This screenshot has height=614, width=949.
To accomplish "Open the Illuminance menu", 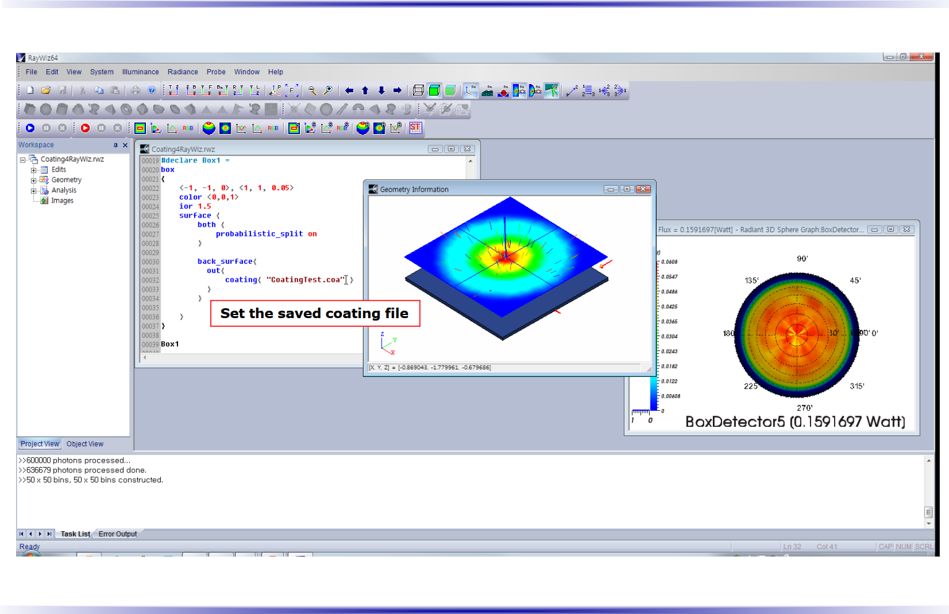I will [140, 72].
